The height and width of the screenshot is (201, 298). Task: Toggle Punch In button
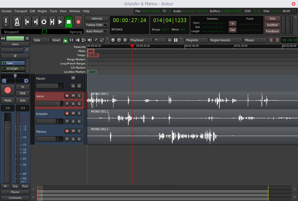[x=233, y=24]
